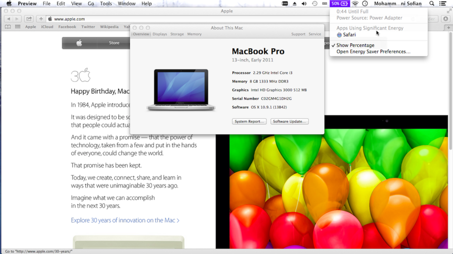Open the Mohamm...ni Sofian user menu
453x254 pixels.
tap(398, 4)
